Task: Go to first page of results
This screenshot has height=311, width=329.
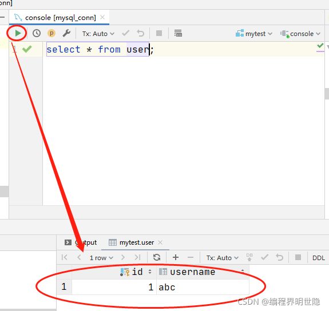Action: [65, 257]
